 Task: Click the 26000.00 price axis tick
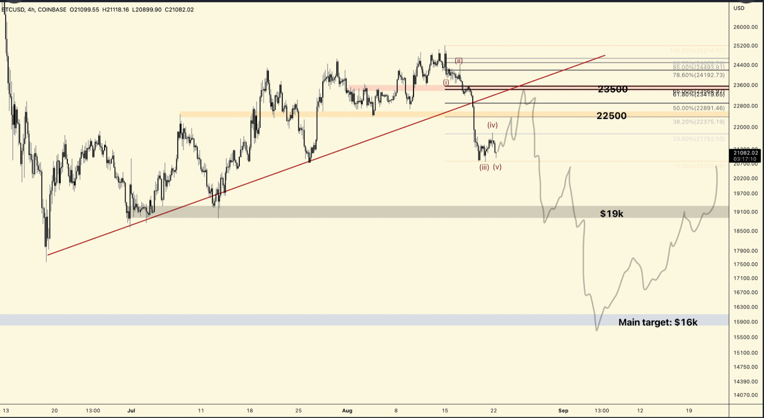745,27
